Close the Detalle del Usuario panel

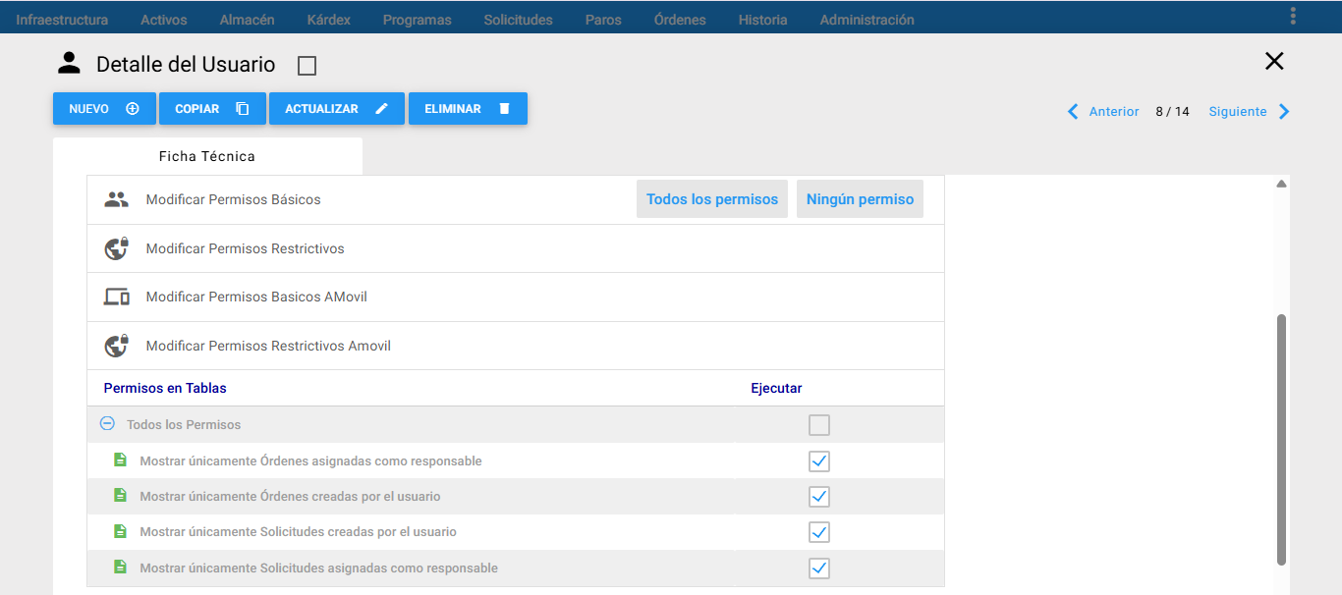(1274, 61)
